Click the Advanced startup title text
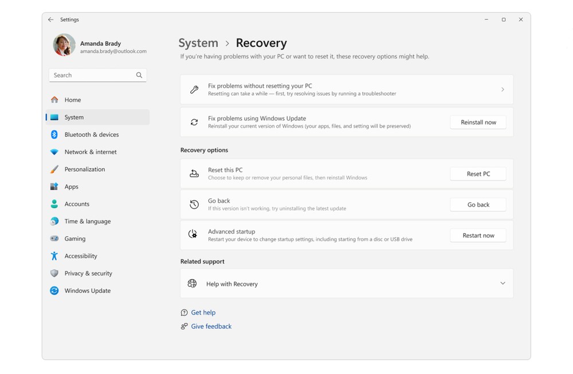Screen dimensions: 573x374 click(231, 231)
